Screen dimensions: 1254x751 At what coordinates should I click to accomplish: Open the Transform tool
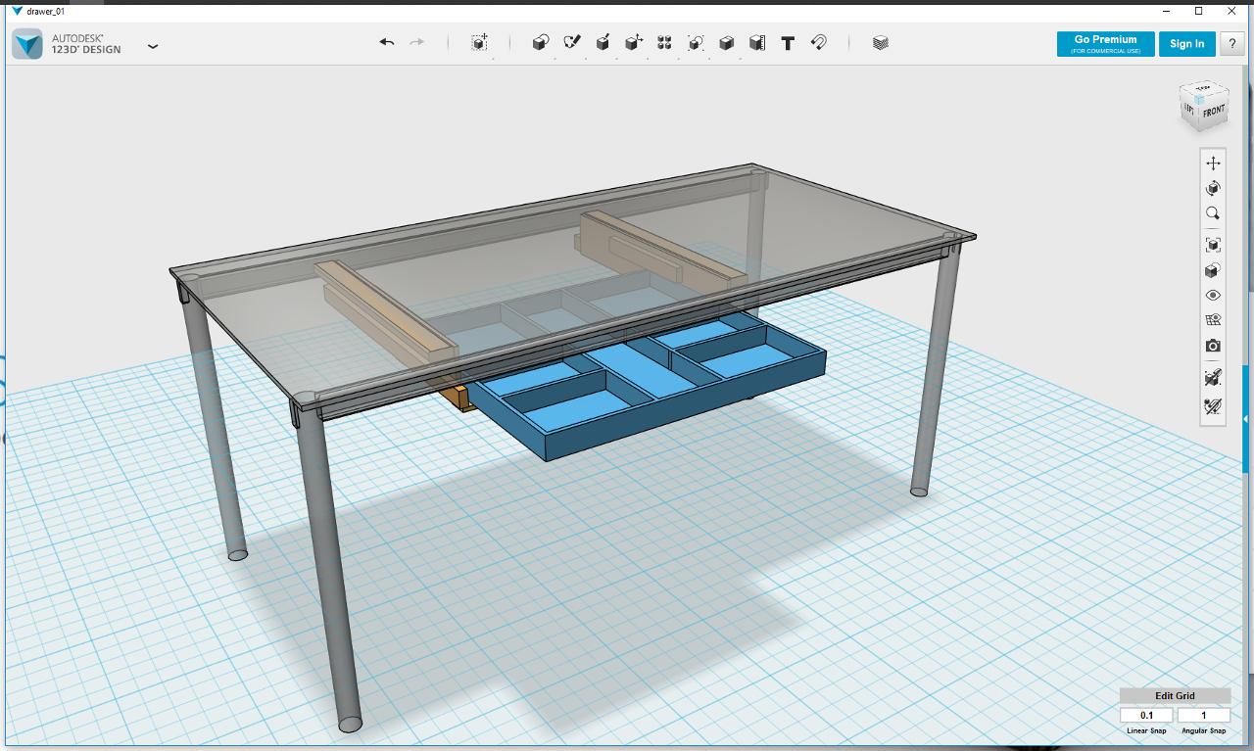click(x=479, y=43)
